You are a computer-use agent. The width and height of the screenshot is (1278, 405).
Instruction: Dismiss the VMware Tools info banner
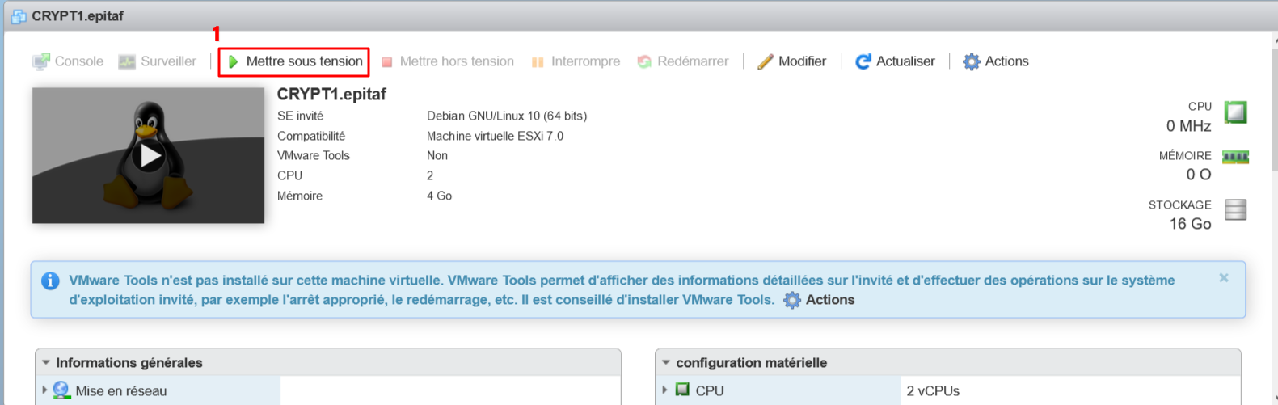(x=1224, y=278)
